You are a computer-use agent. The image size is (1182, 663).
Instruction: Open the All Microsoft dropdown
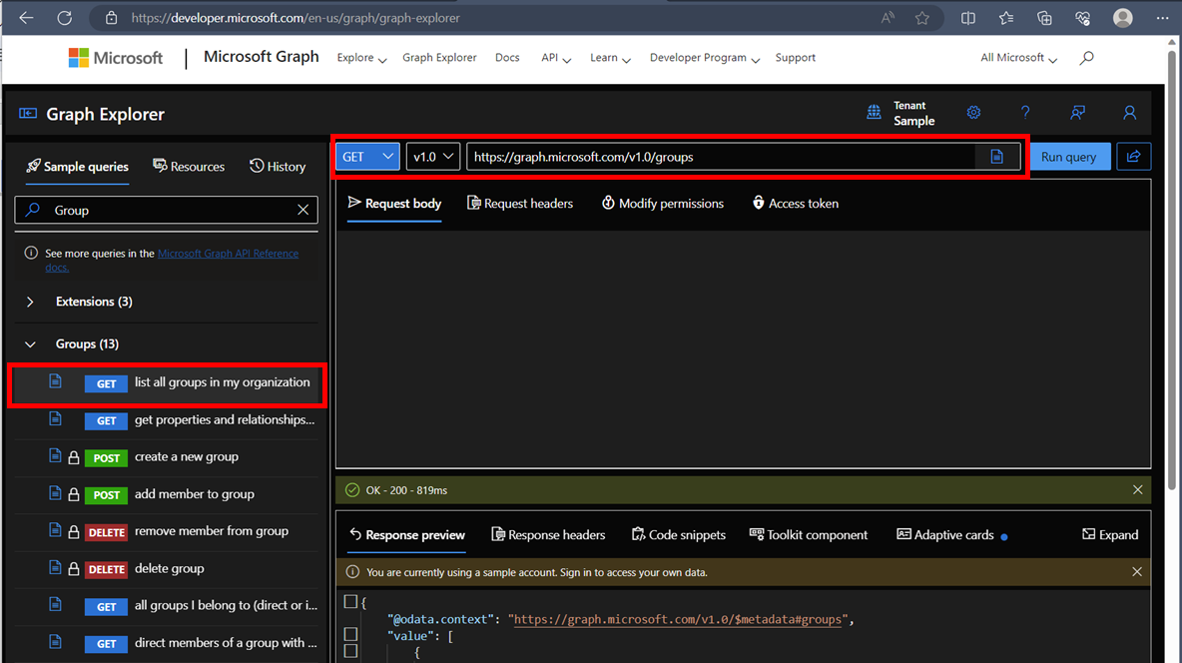click(1018, 58)
